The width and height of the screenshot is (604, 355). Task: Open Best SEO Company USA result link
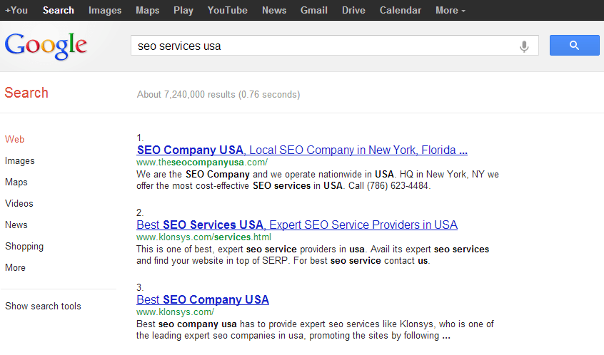pos(203,299)
